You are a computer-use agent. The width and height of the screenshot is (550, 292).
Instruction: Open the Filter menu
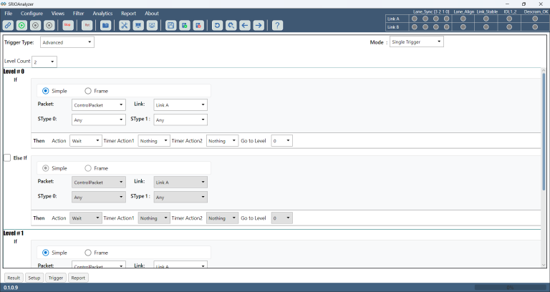pyautogui.click(x=78, y=14)
